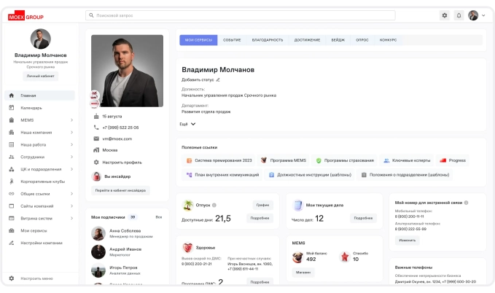This screenshot has height=293, width=495.
Task: Open Настройки компании pencil icon
Action: click(x=12, y=243)
